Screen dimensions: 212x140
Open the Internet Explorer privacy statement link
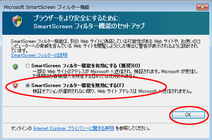pyautogui.click(x=74, y=128)
